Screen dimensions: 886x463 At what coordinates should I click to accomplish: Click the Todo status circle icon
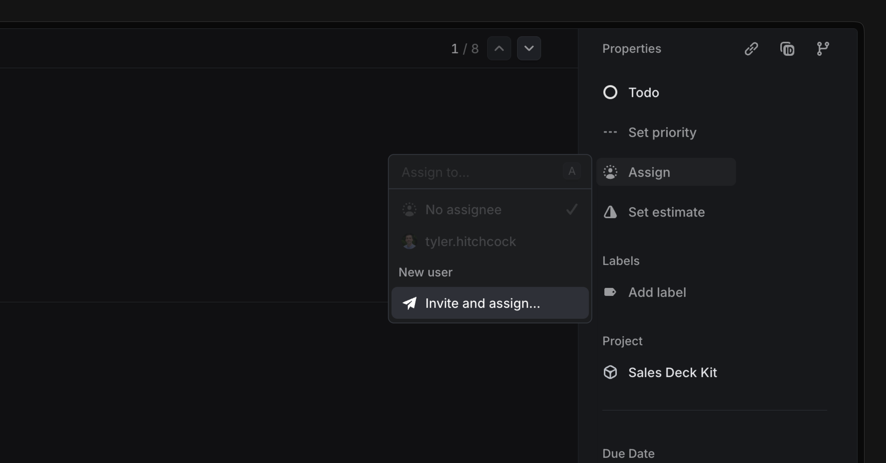coord(610,92)
